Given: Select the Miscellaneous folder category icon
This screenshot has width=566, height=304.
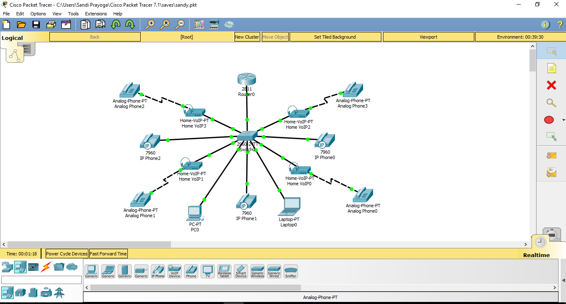Looking at the screenshot, I should (x=59, y=267).
